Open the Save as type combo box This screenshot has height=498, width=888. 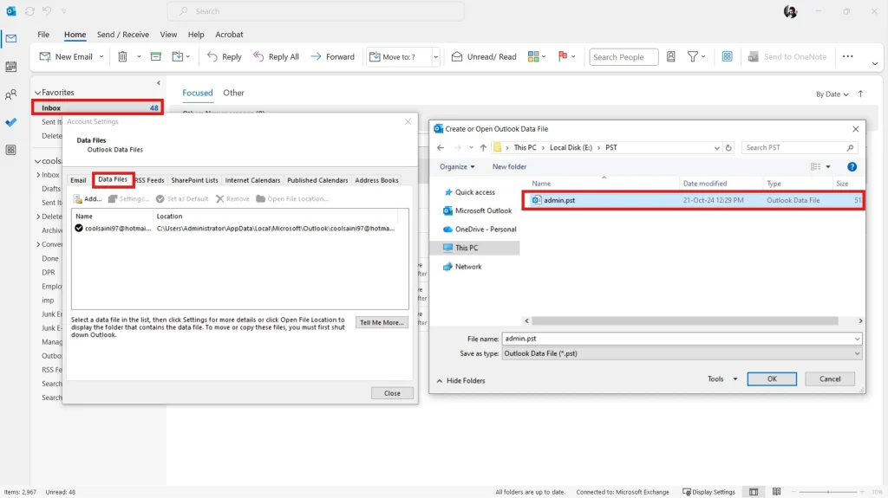click(682, 353)
